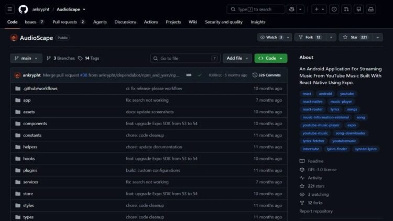The height and width of the screenshot is (221, 393).
Task: Open the Add file dropdown
Action: click(237, 58)
